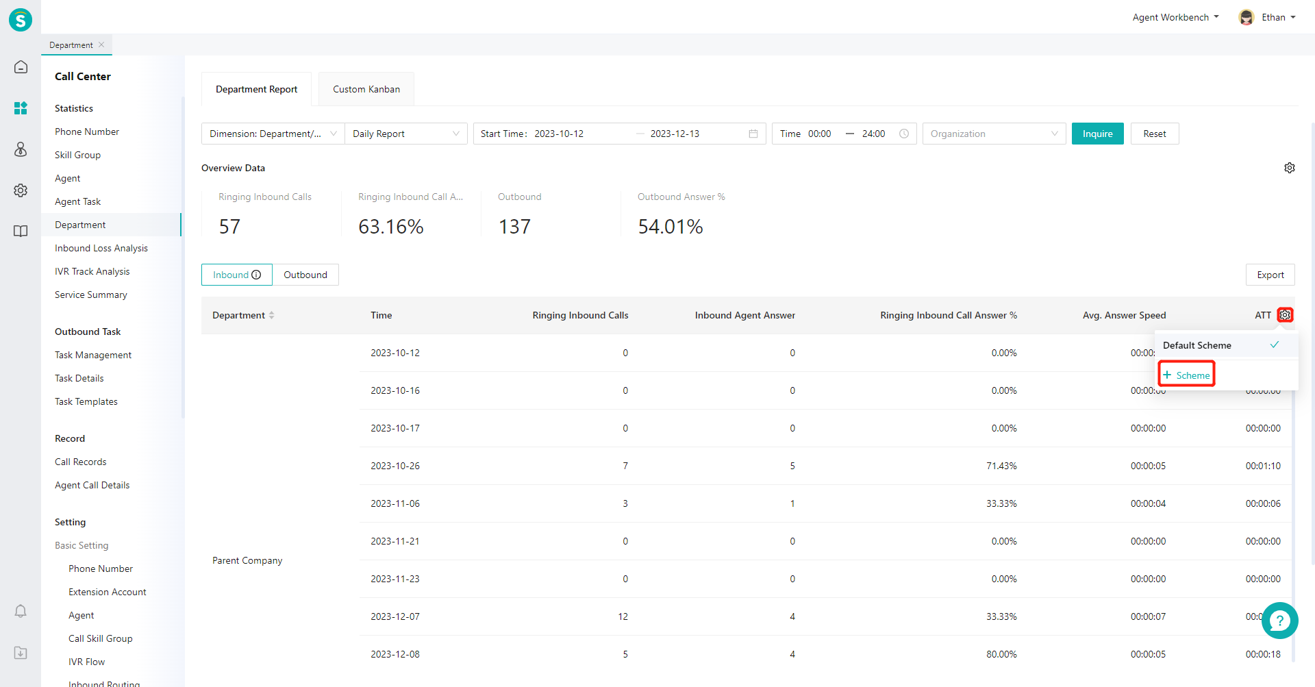Open Skill Group statistics

click(78, 155)
